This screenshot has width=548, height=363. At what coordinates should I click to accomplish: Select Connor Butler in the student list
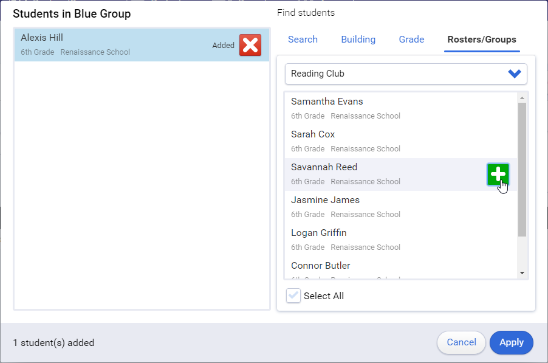[401, 268]
